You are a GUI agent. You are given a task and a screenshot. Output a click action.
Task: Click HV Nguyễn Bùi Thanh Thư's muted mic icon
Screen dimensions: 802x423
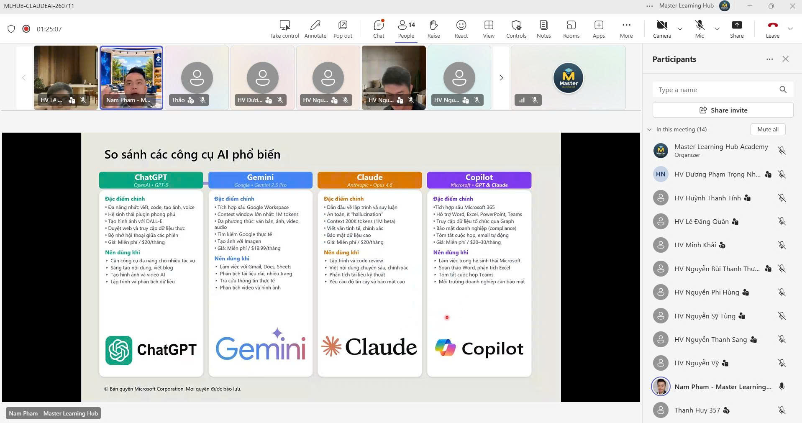coord(782,269)
